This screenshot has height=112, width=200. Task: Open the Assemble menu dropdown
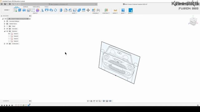(x=96, y=13)
